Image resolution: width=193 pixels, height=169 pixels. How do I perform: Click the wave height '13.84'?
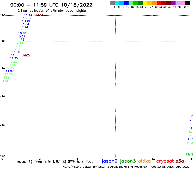(8, 77)
